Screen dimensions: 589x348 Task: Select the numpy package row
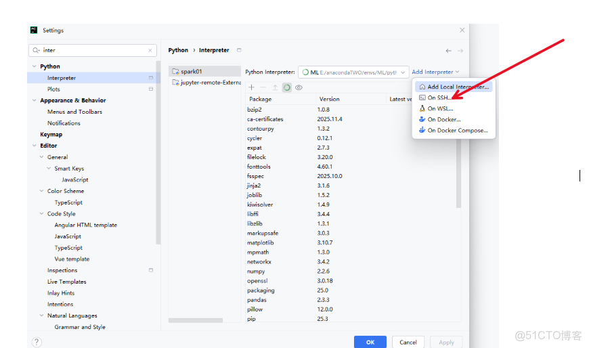pyautogui.click(x=351, y=271)
